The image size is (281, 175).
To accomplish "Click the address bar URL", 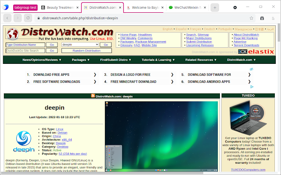I will pyautogui.click(x=80, y=18).
